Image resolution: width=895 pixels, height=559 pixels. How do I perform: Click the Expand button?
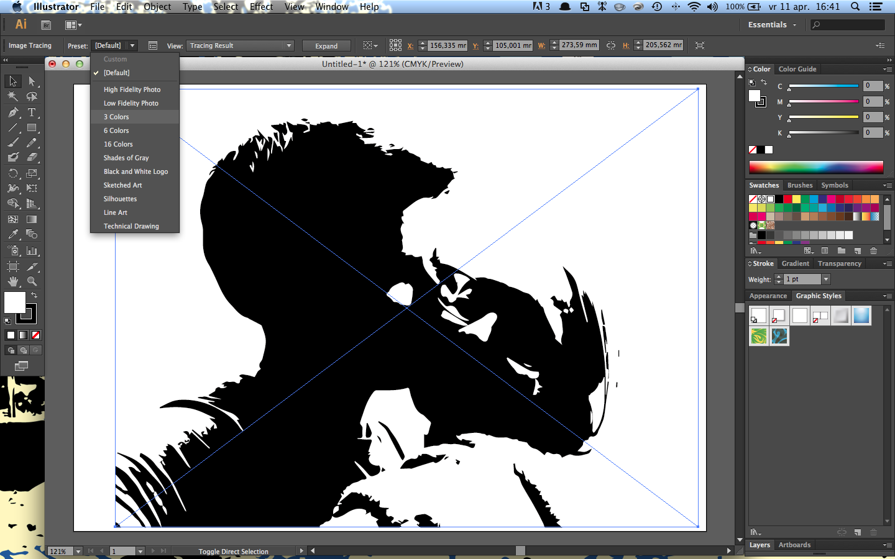(326, 46)
